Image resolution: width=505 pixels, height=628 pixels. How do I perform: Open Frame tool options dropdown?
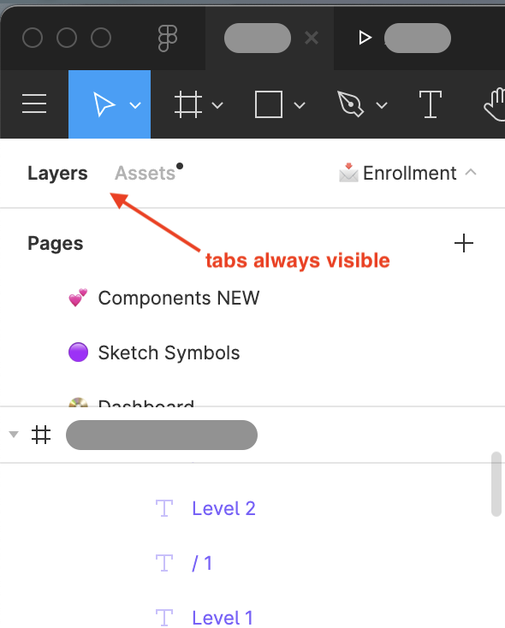pyautogui.click(x=217, y=105)
